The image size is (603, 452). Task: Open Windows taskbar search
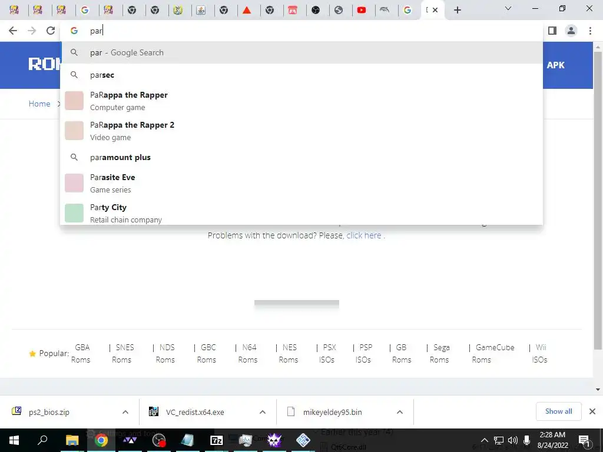[x=42, y=440]
